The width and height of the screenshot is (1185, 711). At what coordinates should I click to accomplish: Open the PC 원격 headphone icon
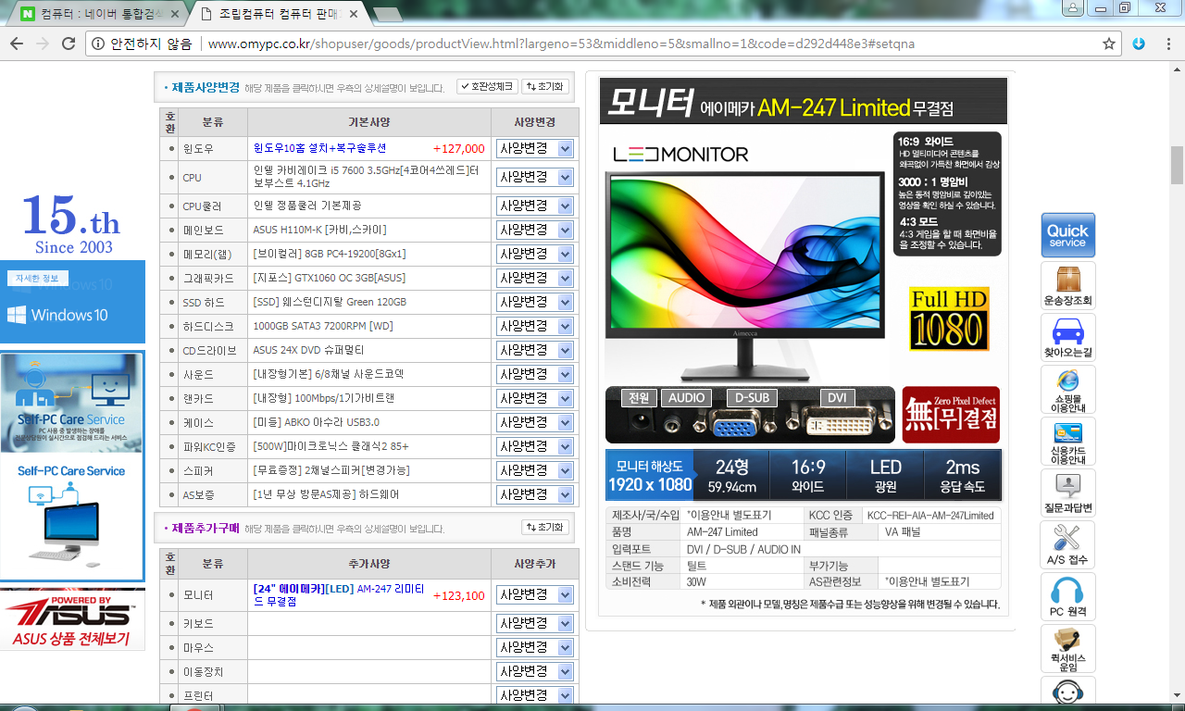1067,596
